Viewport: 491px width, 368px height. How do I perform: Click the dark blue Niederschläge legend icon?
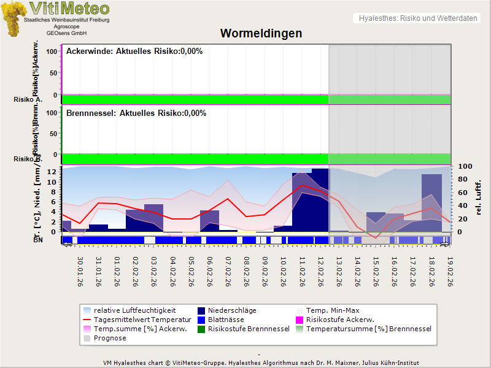coord(203,310)
